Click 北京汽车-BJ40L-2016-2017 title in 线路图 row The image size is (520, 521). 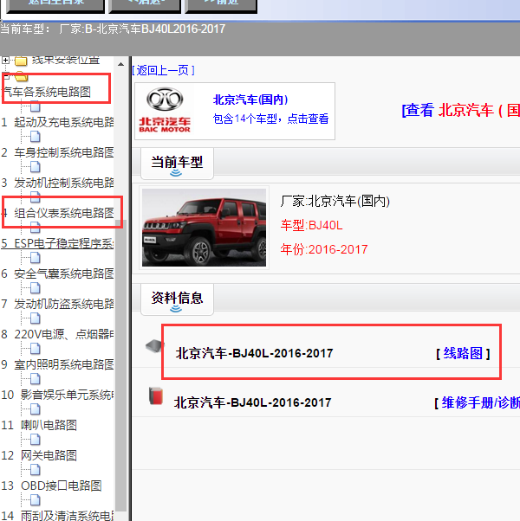point(254,353)
